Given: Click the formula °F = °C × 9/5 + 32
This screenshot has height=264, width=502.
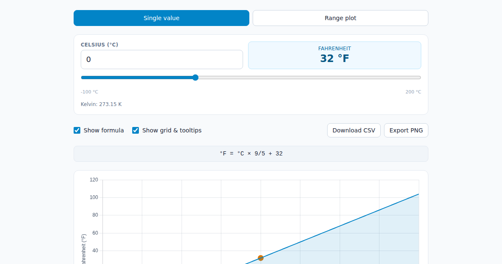Looking at the screenshot, I should point(251,154).
